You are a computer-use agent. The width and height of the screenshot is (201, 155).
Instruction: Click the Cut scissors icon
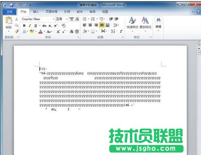(x=17, y=19)
